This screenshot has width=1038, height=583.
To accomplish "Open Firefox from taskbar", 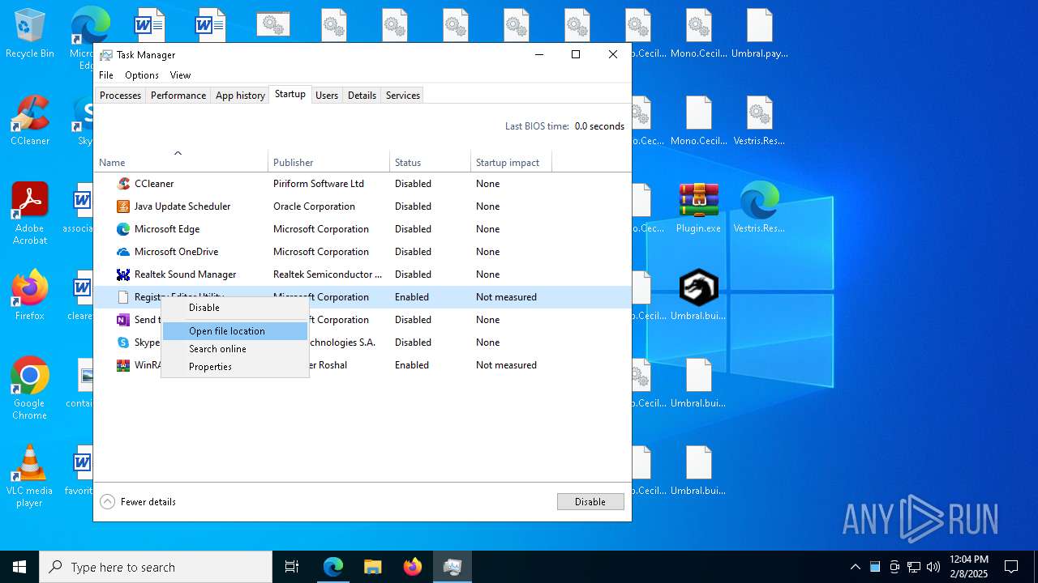I will click(413, 567).
